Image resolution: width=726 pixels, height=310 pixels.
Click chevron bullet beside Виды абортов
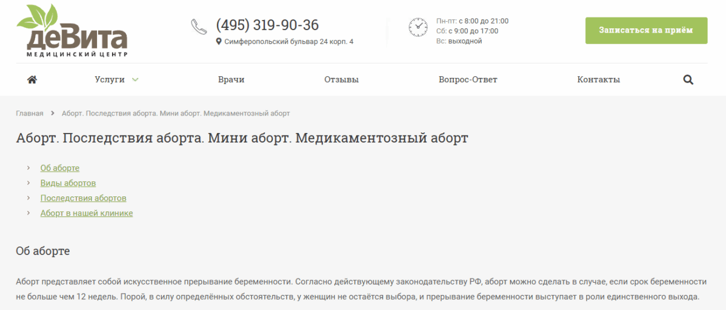(x=28, y=183)
